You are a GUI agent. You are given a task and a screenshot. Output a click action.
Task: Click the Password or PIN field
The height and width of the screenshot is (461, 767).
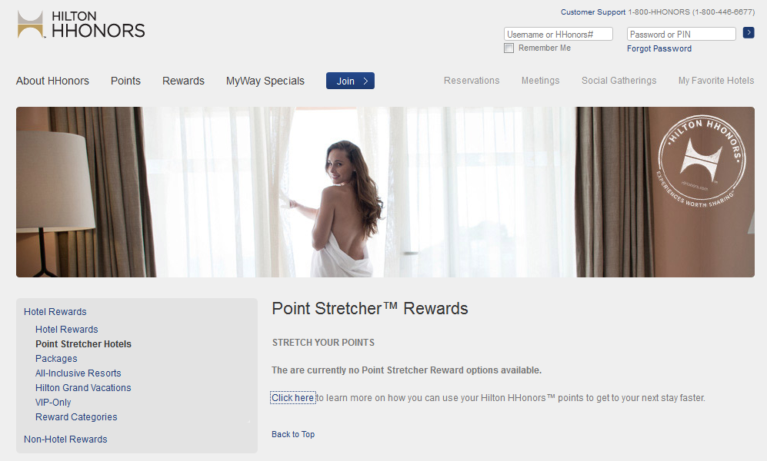[x=681, y=35]
